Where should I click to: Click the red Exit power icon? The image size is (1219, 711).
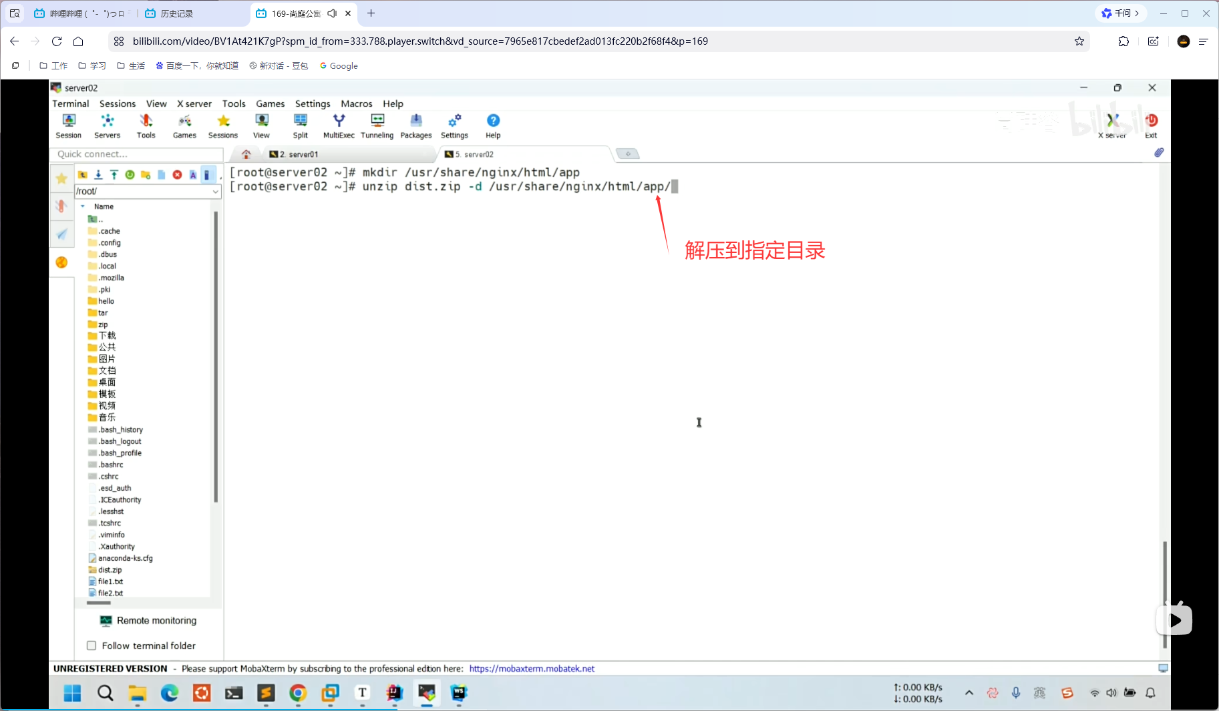(x=1151, y=126)
